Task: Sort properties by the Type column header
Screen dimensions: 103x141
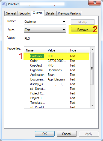Action: [79, 50]
